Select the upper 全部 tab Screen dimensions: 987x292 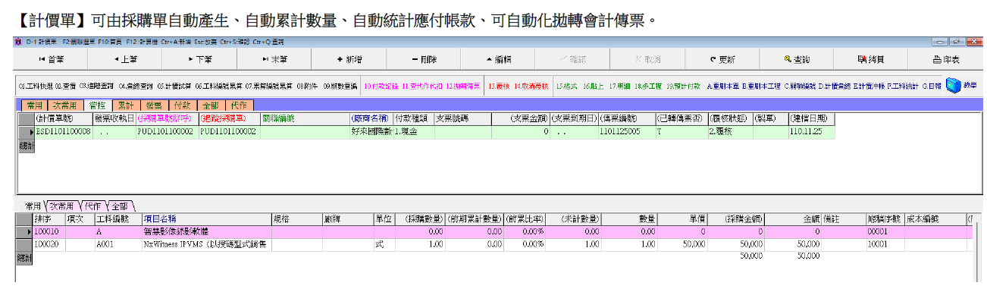pyautogui.click(x=211, y=105)
